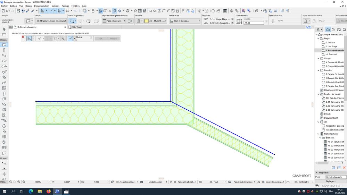The height and width of the screenshot is (195, 347).
Task: Click the Rez-de-chaussée properties name field
Action: (335, 177)
